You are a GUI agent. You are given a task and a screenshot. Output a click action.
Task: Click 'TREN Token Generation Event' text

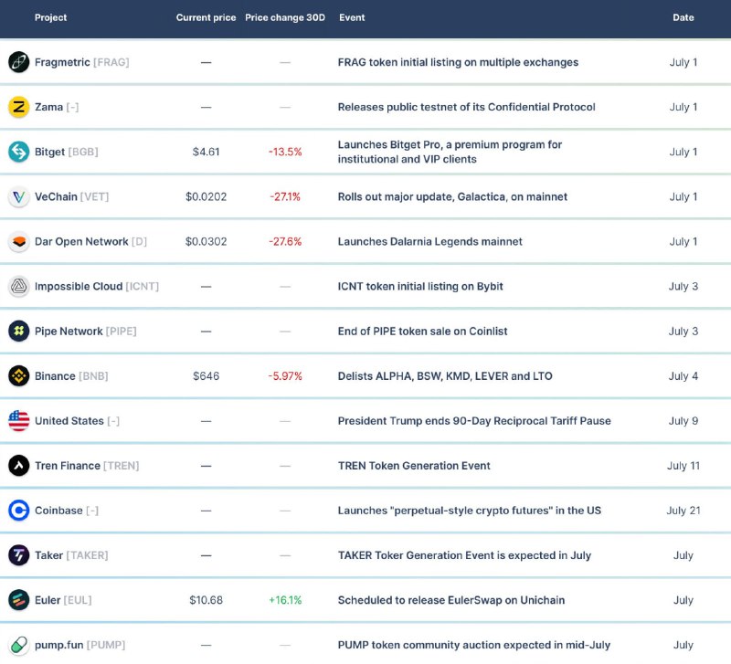[x=414, y=466]
